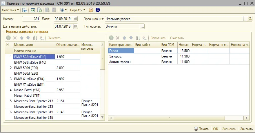Screen dimensions: 255x133
Task: Sort car models descending
Action: pyautogui.click(x=42, y=38)
